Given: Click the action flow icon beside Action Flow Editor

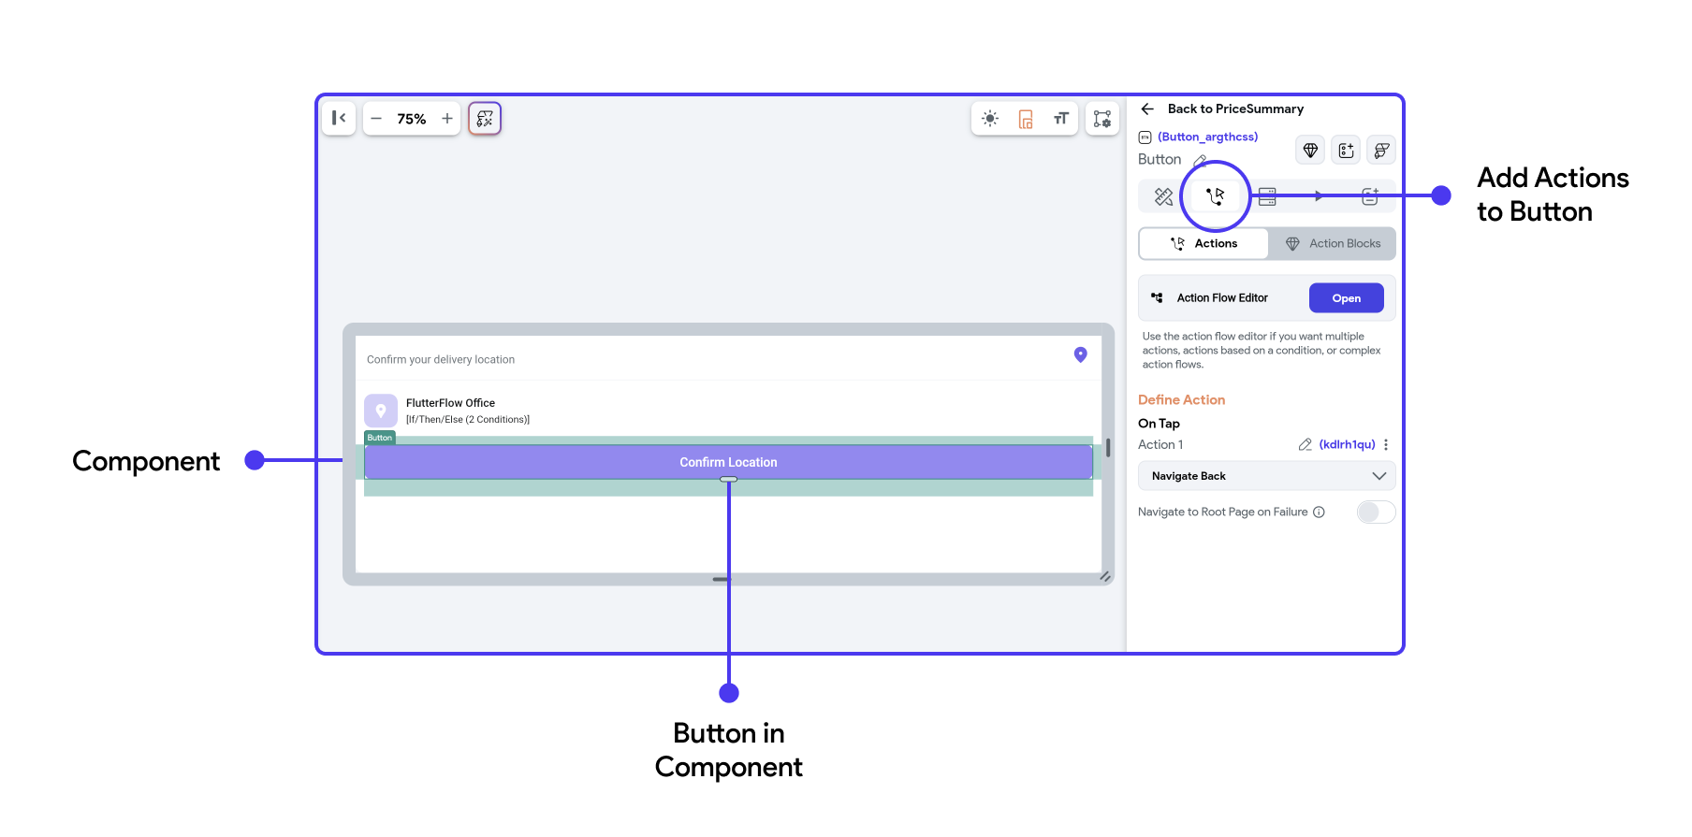Looking at the screenshot, I should coord(1157,298).
